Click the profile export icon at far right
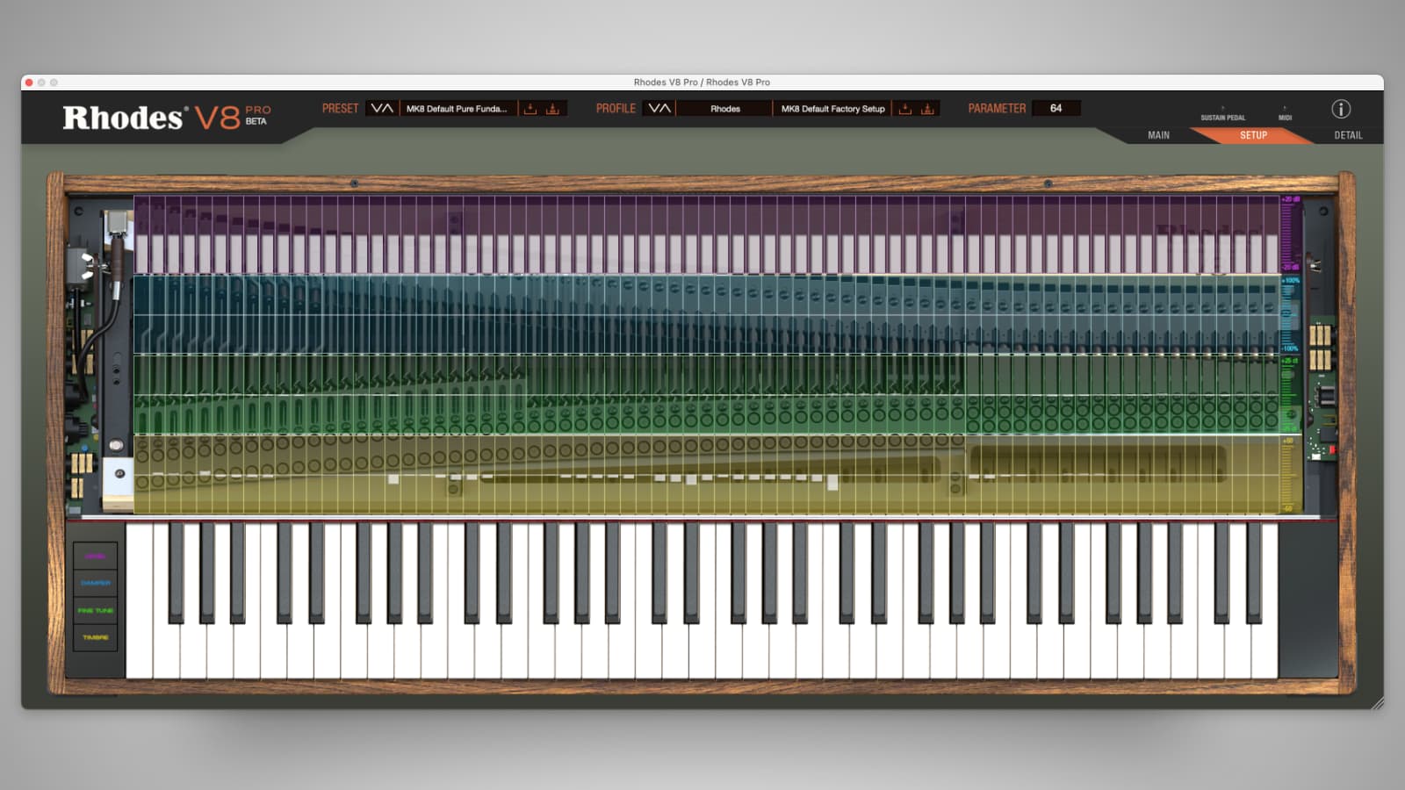Image resolution: width=1405 pixels, height=790 pixels. point(927,108)
